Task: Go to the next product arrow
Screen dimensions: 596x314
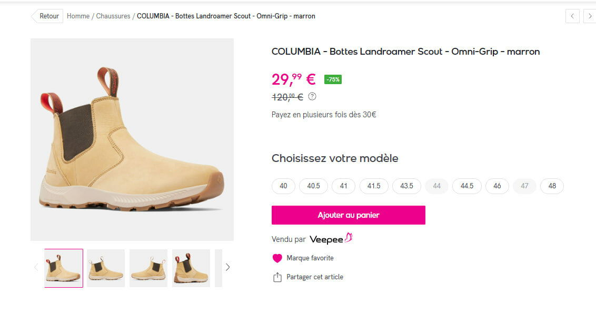Action: click(590, 16)
